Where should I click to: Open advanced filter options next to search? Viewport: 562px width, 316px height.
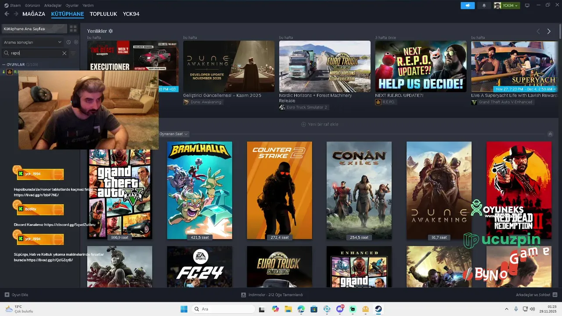coord(73,53)
